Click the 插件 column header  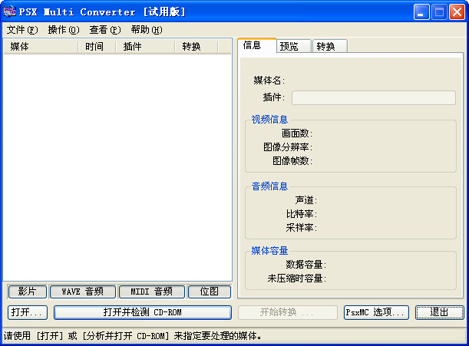pos(145,46)
